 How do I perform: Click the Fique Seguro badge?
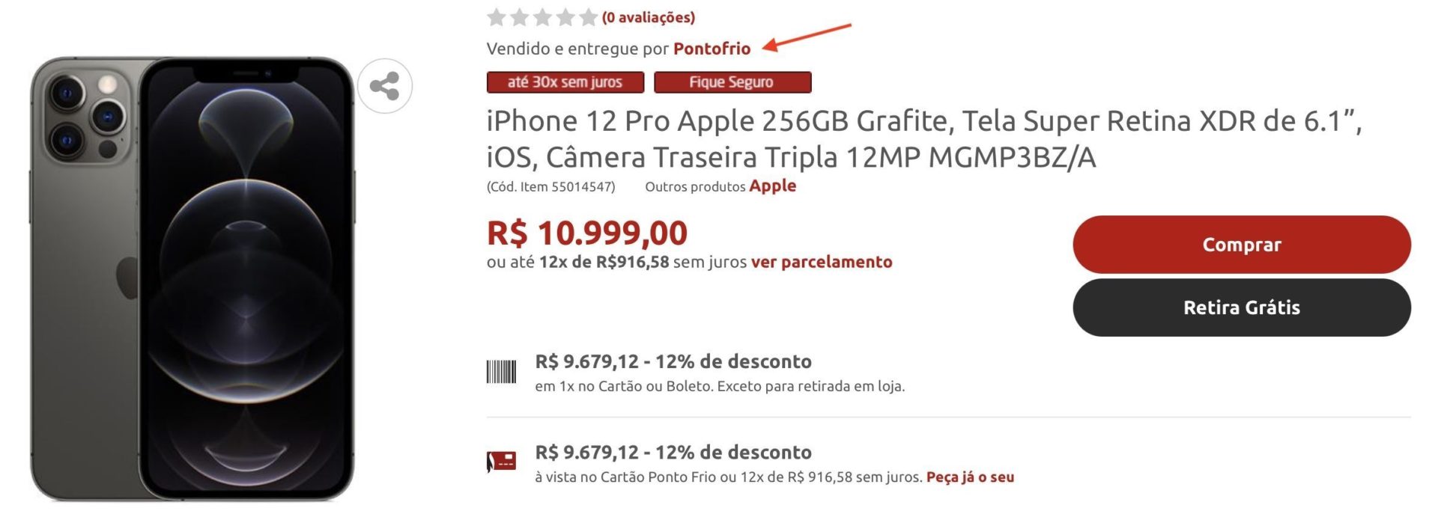(732, 82)
